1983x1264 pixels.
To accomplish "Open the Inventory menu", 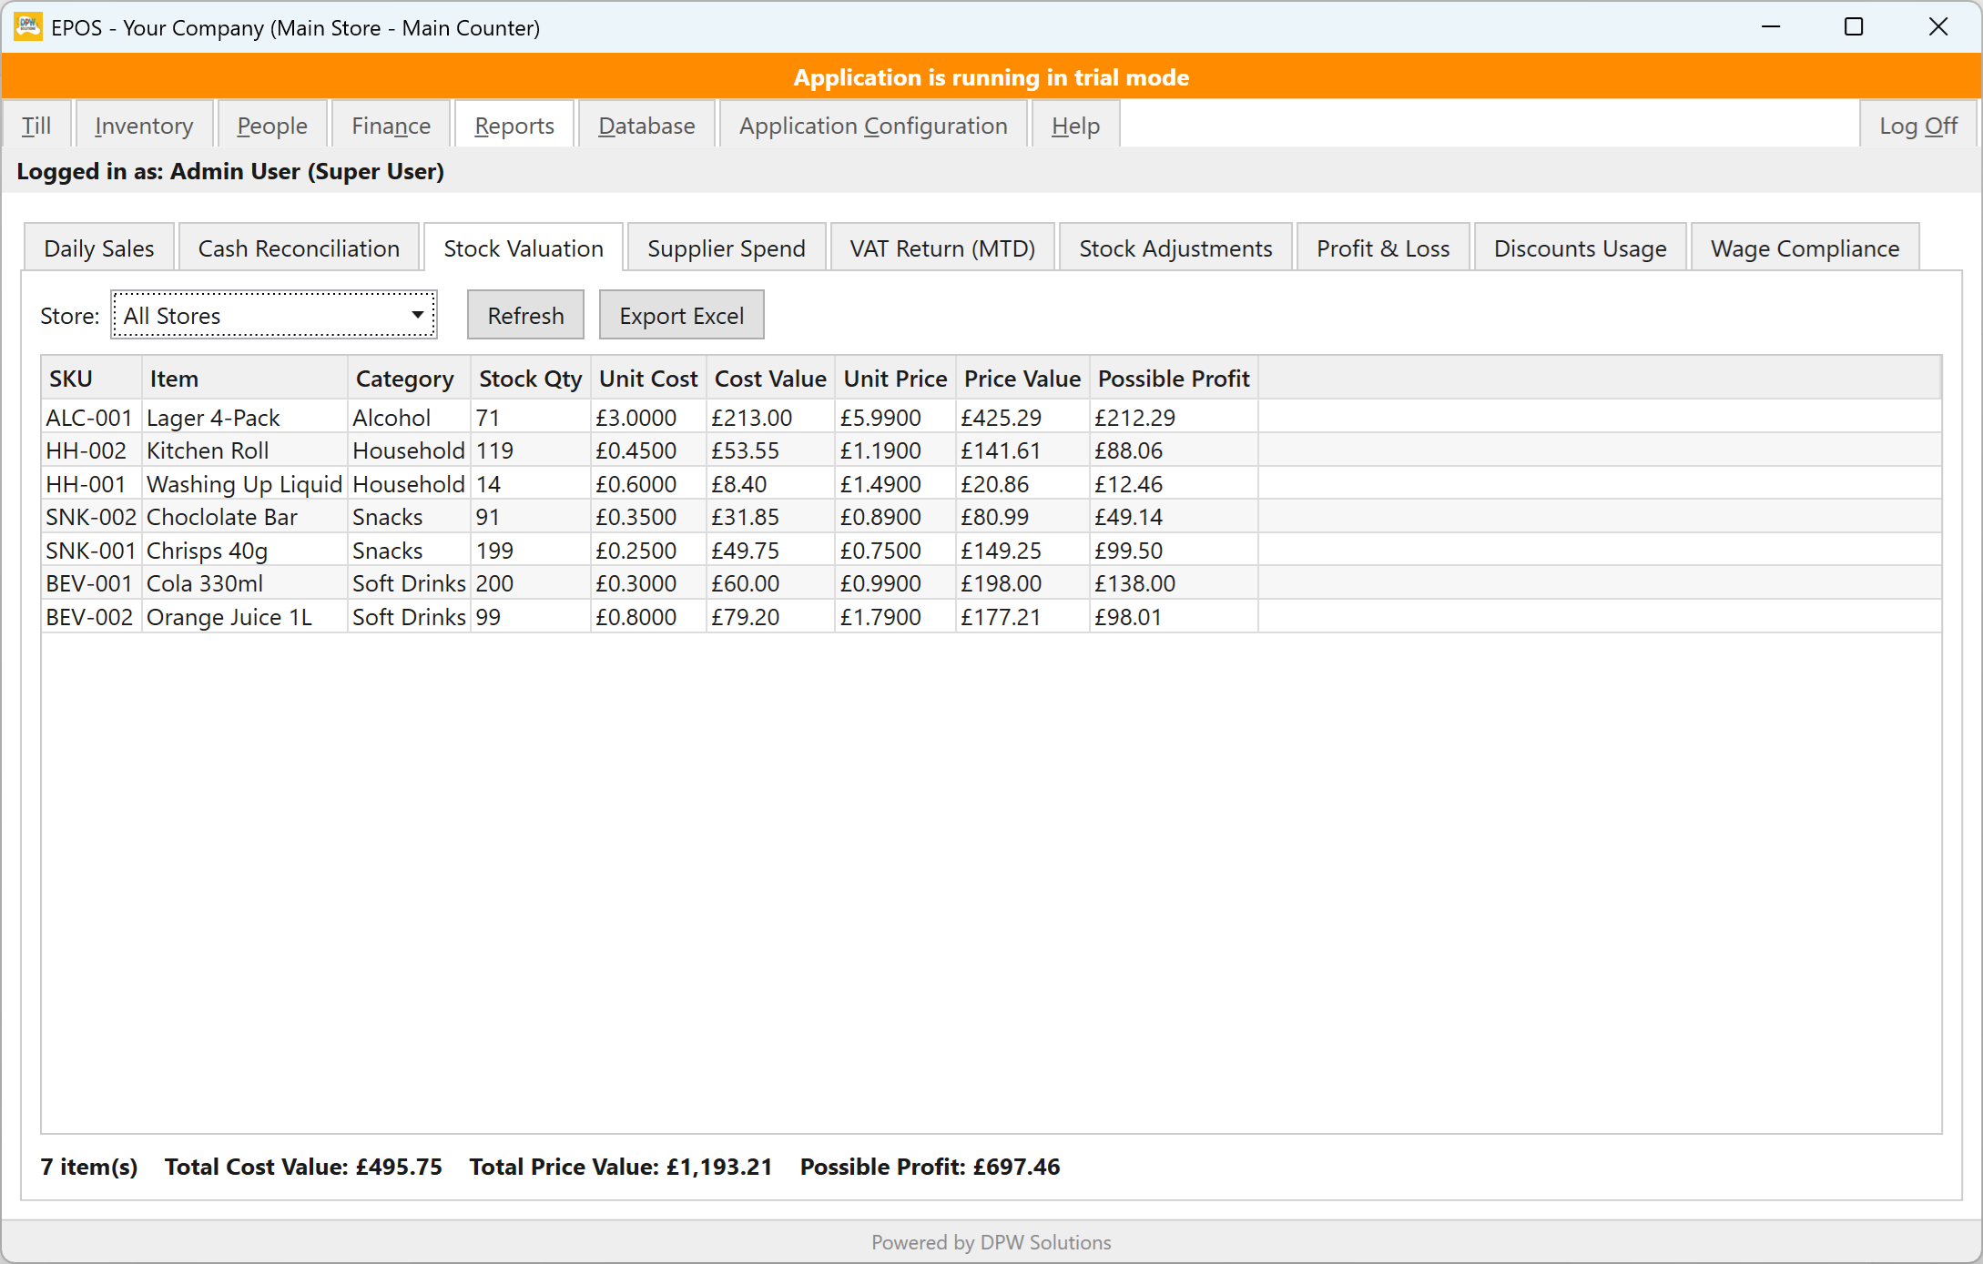I will (144, 126).
